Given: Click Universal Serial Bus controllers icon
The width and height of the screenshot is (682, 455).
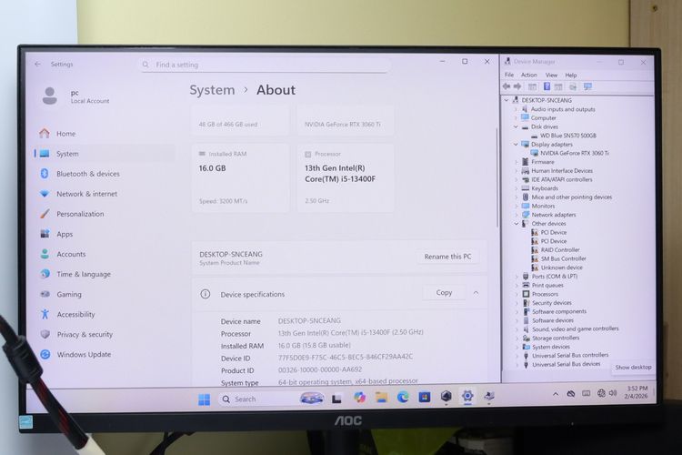Looking at the screenshot, I should pyautogui.click(x=526, y=356).
